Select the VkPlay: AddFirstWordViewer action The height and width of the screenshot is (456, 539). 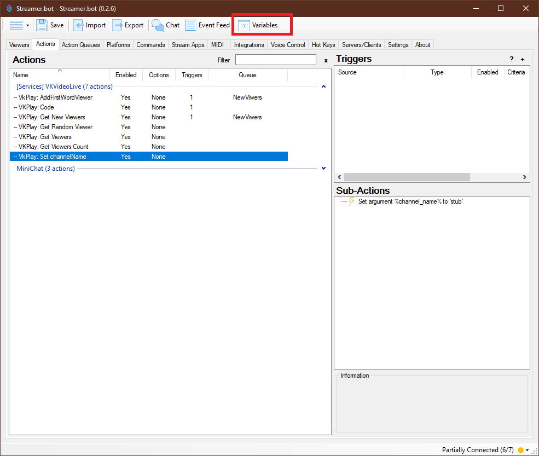point(149,97)
